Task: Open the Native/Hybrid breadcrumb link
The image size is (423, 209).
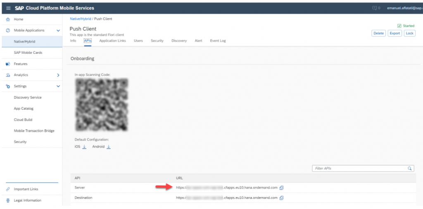Action: (x=81, y=19)
